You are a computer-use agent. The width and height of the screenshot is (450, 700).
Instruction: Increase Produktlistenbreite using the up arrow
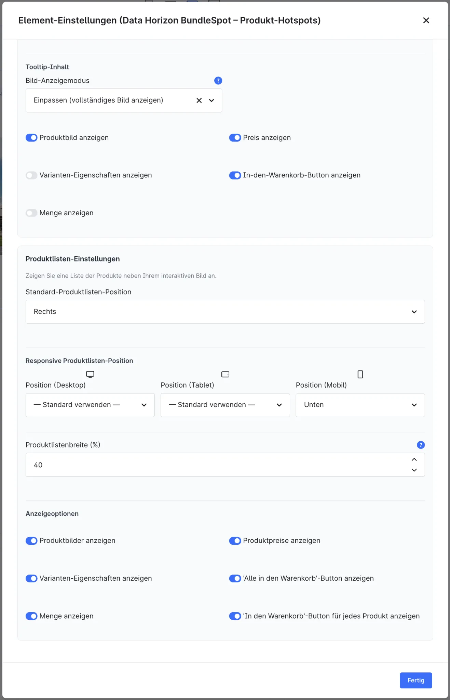414,460
